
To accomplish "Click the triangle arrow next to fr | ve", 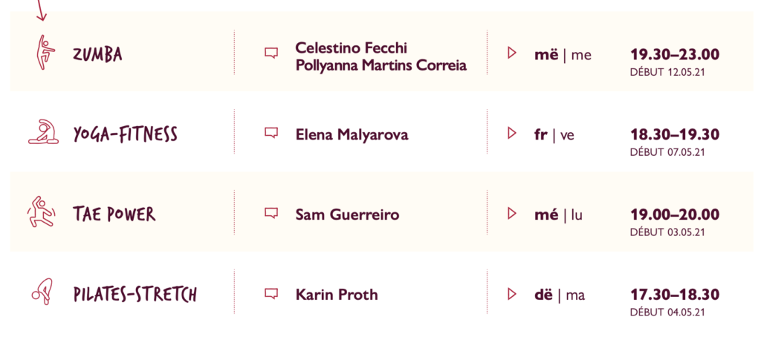I will (511, 132).
